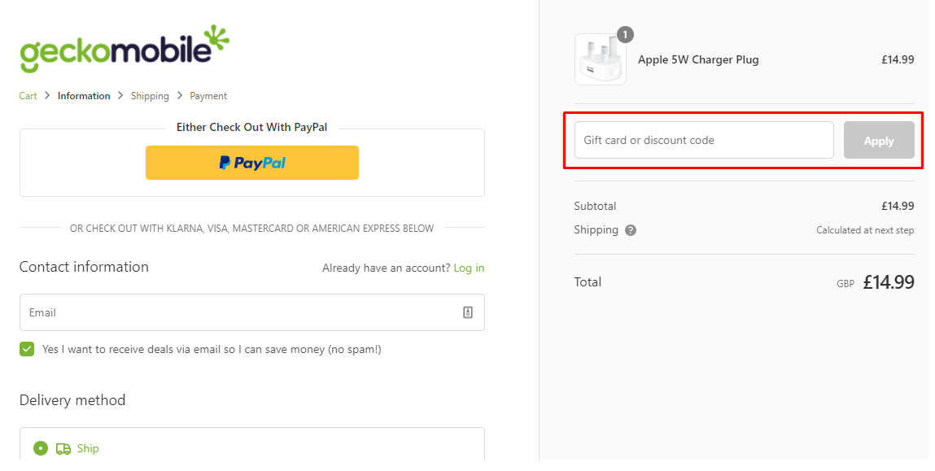Click the Apple 5W Charger Plug product name

click(698, 59)
